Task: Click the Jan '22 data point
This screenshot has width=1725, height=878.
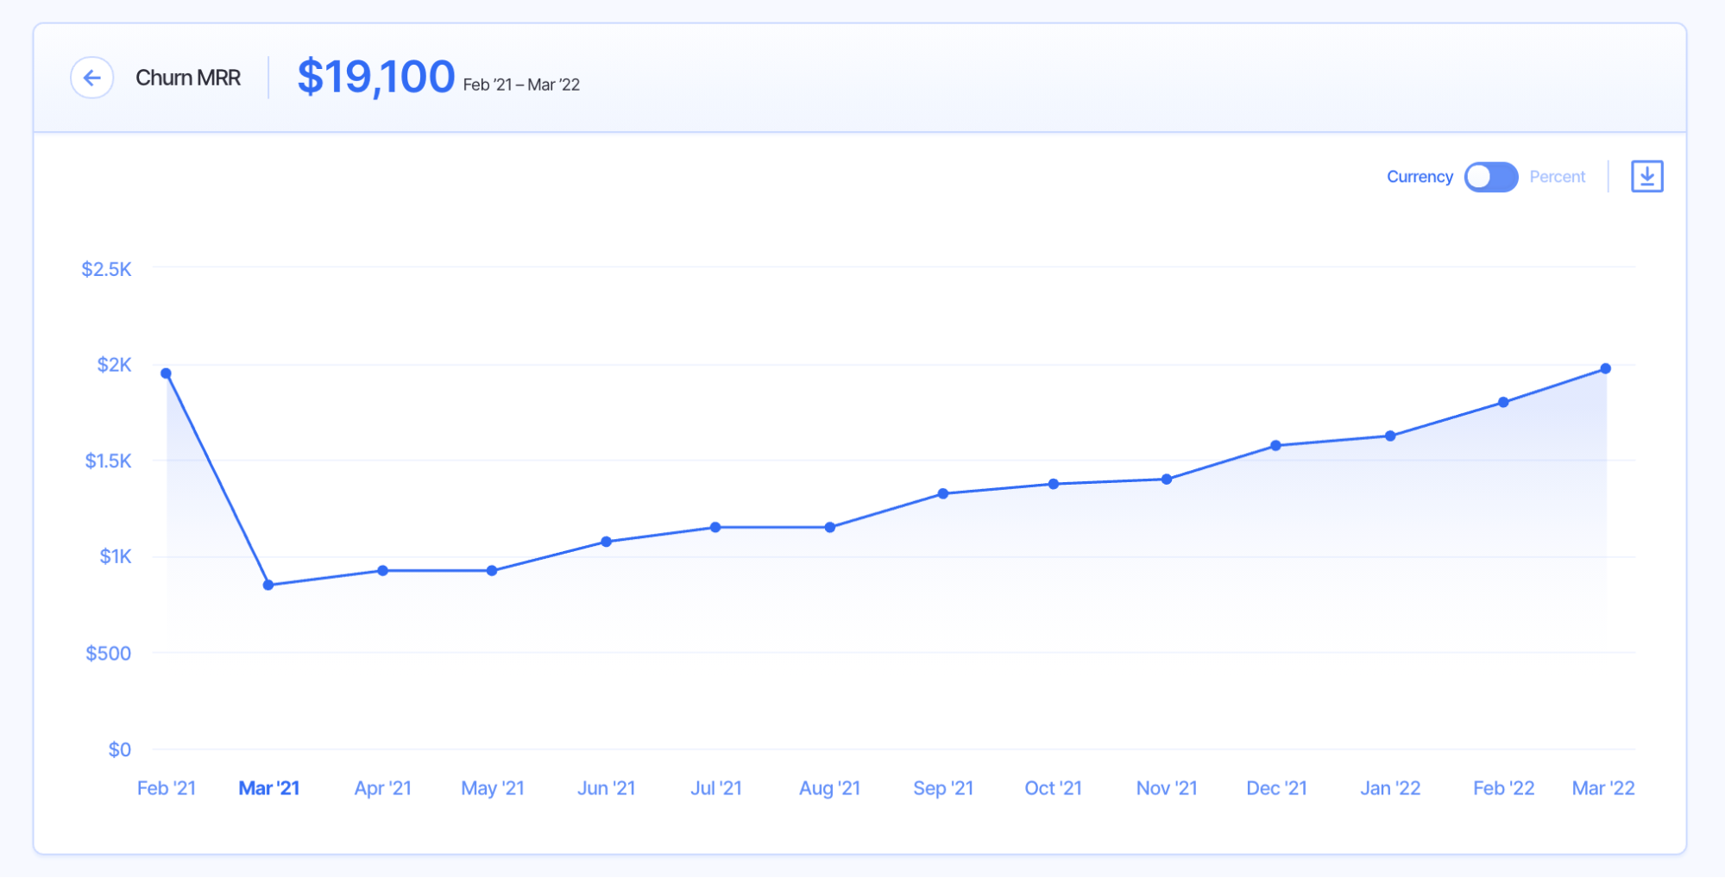Action: [x=1390, y=436]
